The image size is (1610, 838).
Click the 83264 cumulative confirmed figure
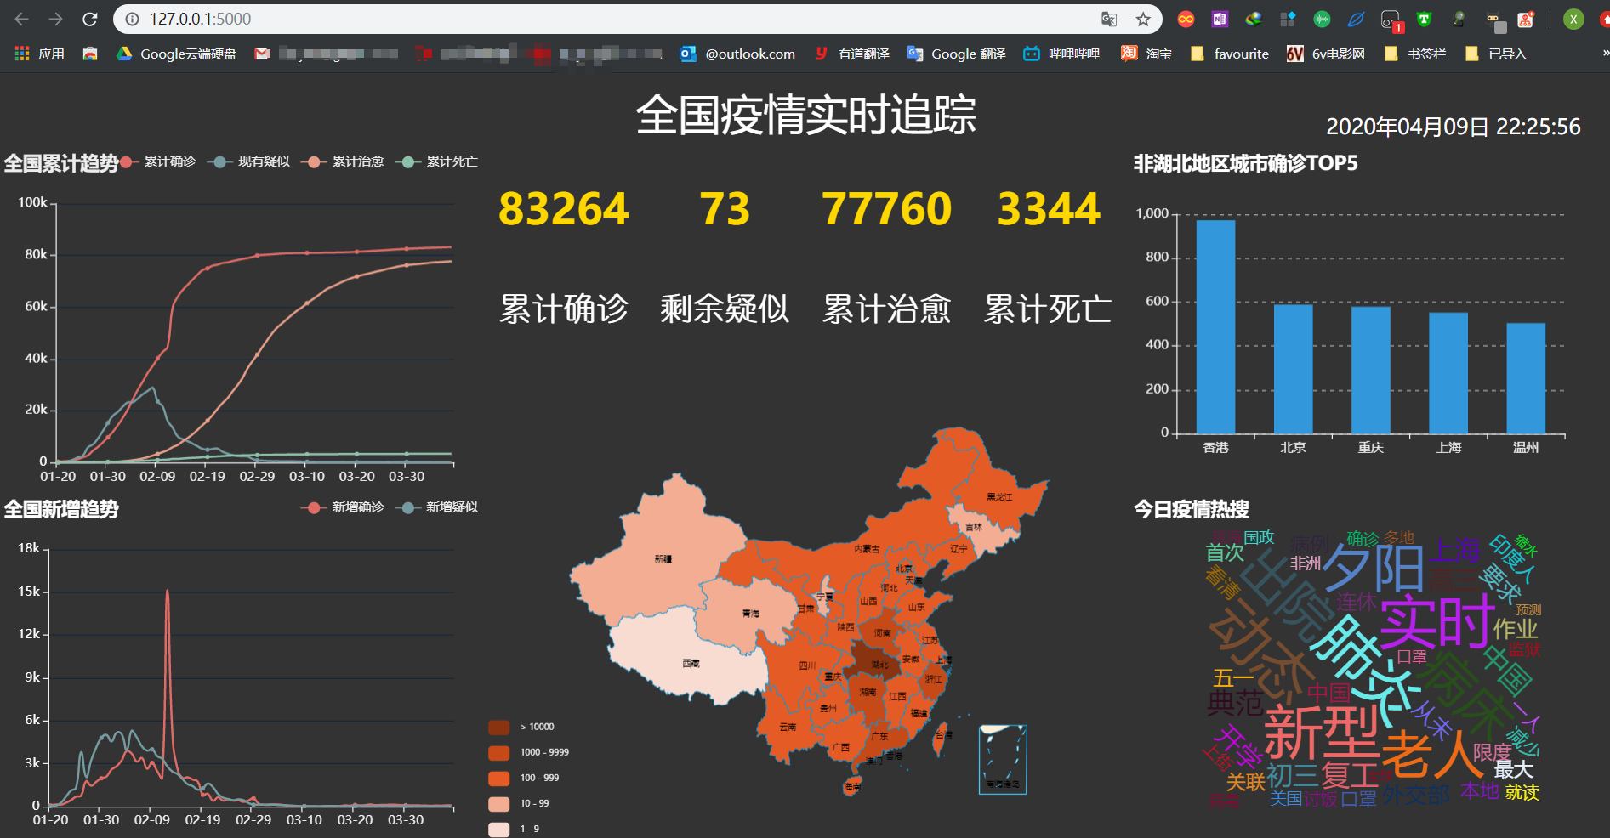(x=564, y=209)
